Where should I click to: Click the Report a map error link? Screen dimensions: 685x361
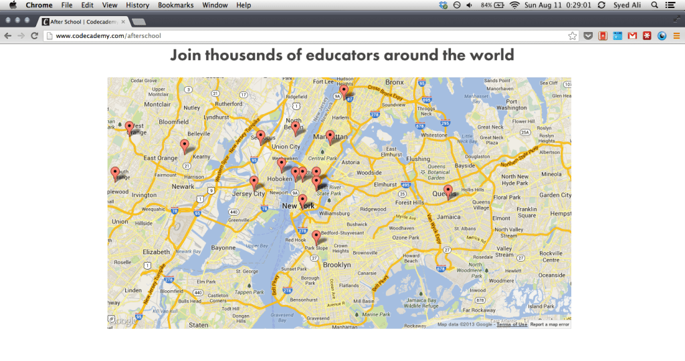coord(550,325)
